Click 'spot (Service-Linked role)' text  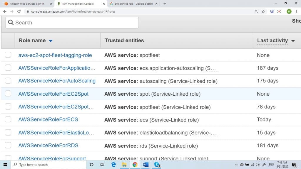pyautogui.click(x=170, y=94)
